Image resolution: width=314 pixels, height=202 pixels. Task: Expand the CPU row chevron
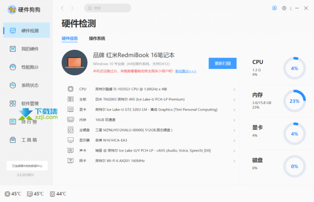click(234, 90)
